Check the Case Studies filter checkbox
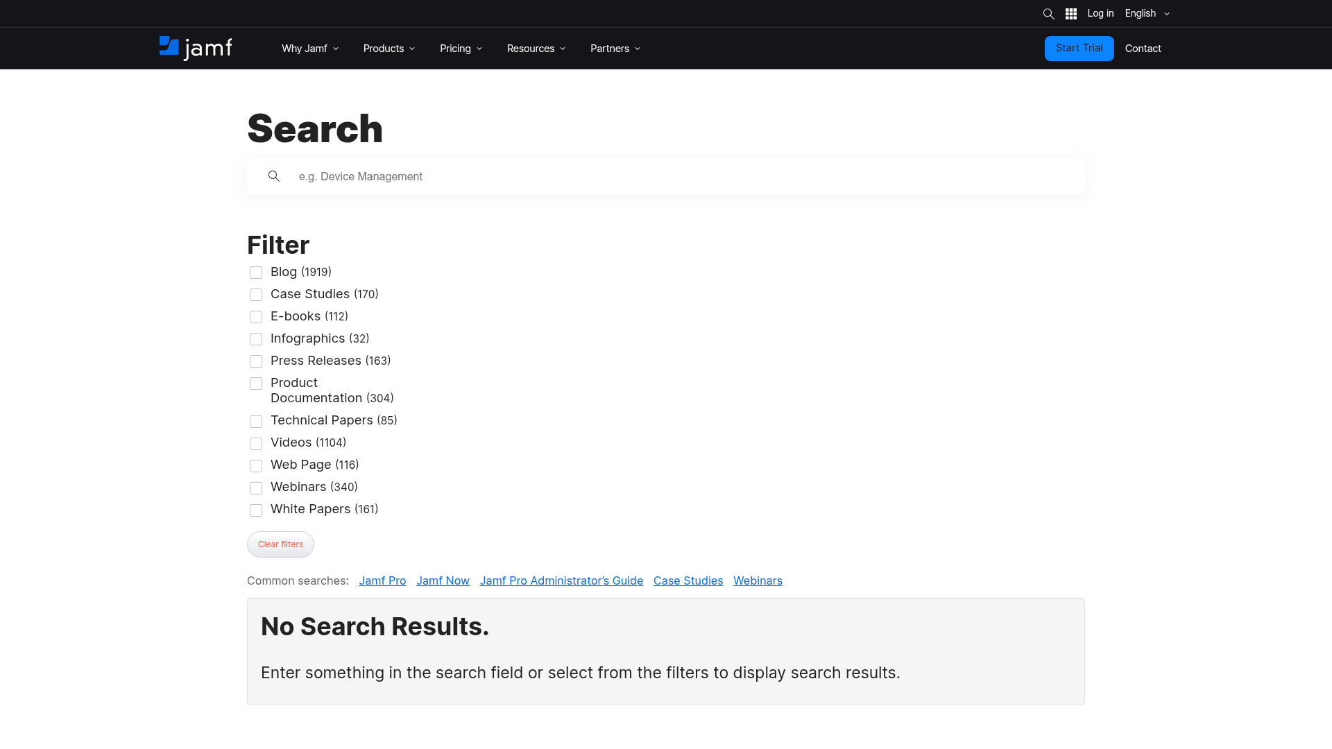The width and height of the screenshot is (1332, 749). click(x=256, y=295)
